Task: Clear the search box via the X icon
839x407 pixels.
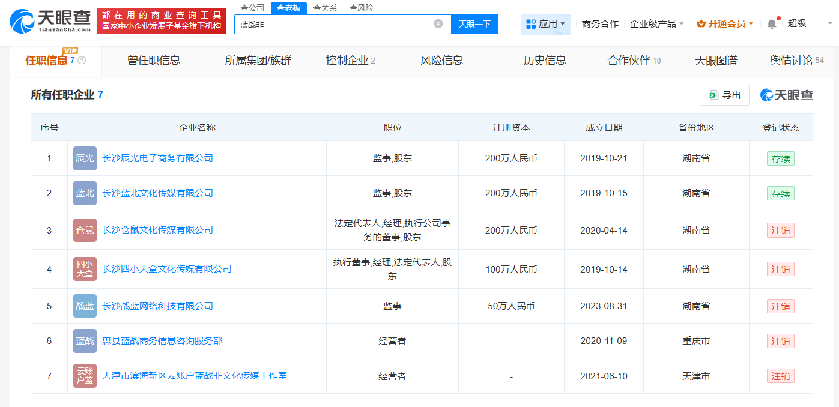Action: click(438, 24)
